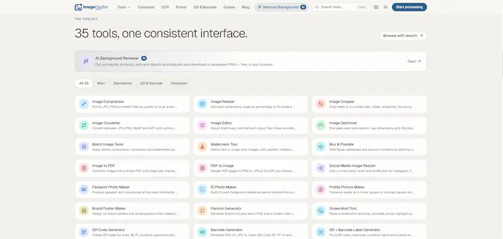Image resolution: width=503 pixels, height=239 pixels.
Task: Click the Barcode Generator icon
Action: [202, 232]
